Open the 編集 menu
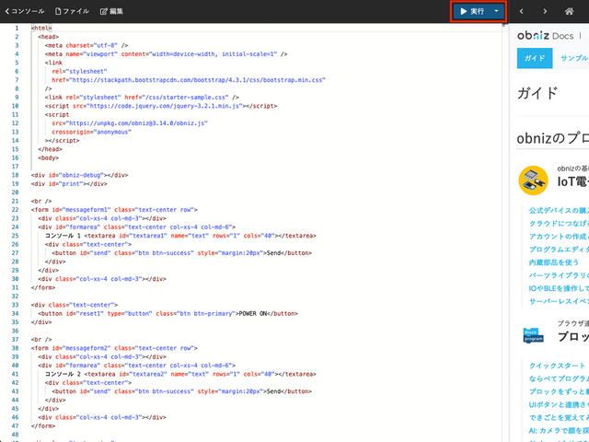Image resolution: width=589 pixels, height=442 pixels. pyautogui.click(x=111, y=11)
